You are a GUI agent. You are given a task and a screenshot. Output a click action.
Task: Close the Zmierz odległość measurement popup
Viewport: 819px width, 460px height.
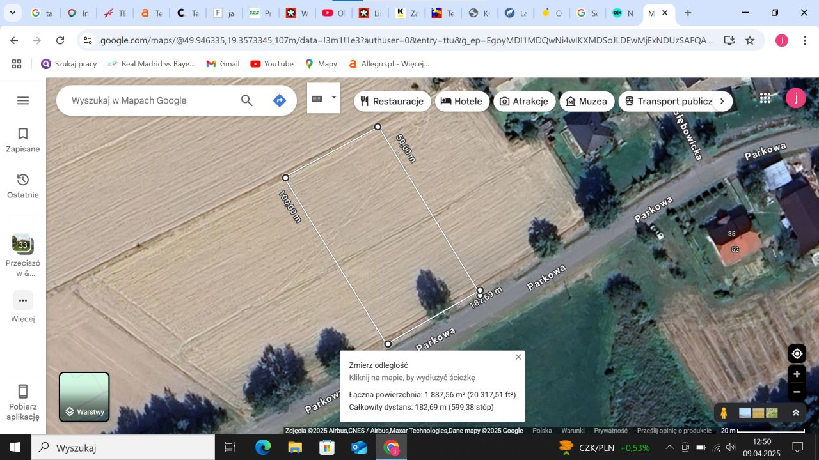point(518,356)
